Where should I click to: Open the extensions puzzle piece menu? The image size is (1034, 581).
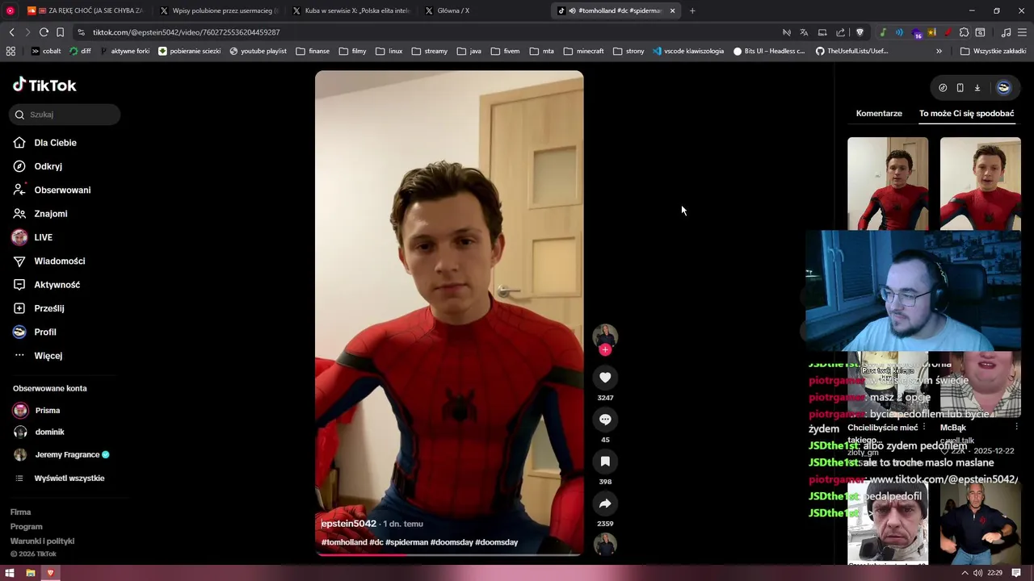(964, 32)
